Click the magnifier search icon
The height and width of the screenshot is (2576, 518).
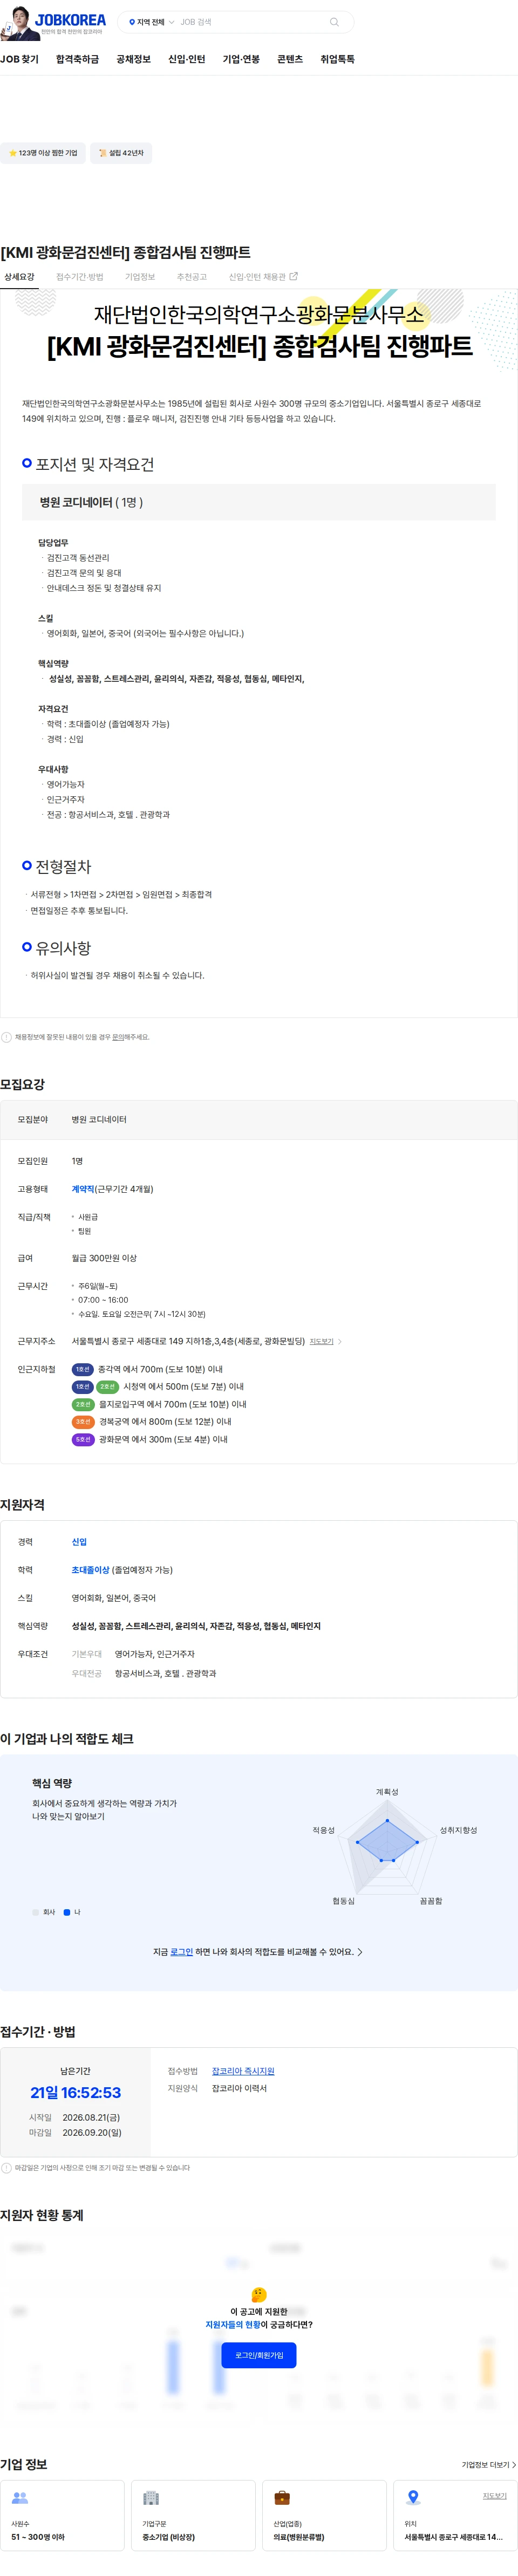click(334, 22)
